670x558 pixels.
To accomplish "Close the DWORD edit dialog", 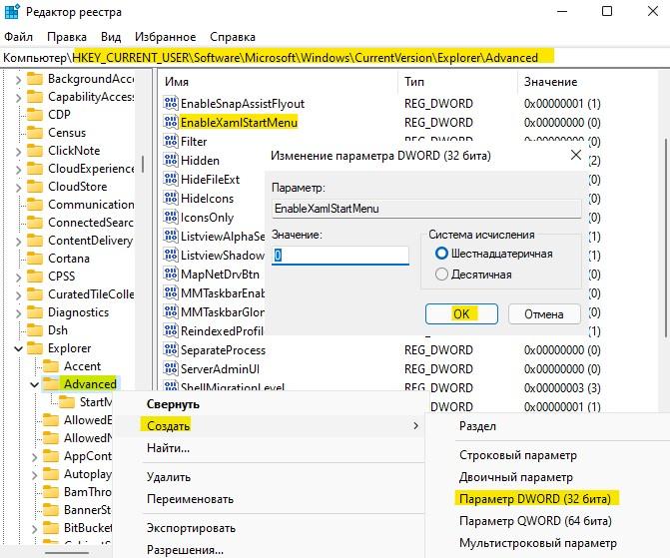I will [576, 155].
